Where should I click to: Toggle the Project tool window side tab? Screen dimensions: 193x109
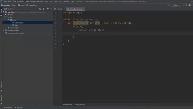1,13
